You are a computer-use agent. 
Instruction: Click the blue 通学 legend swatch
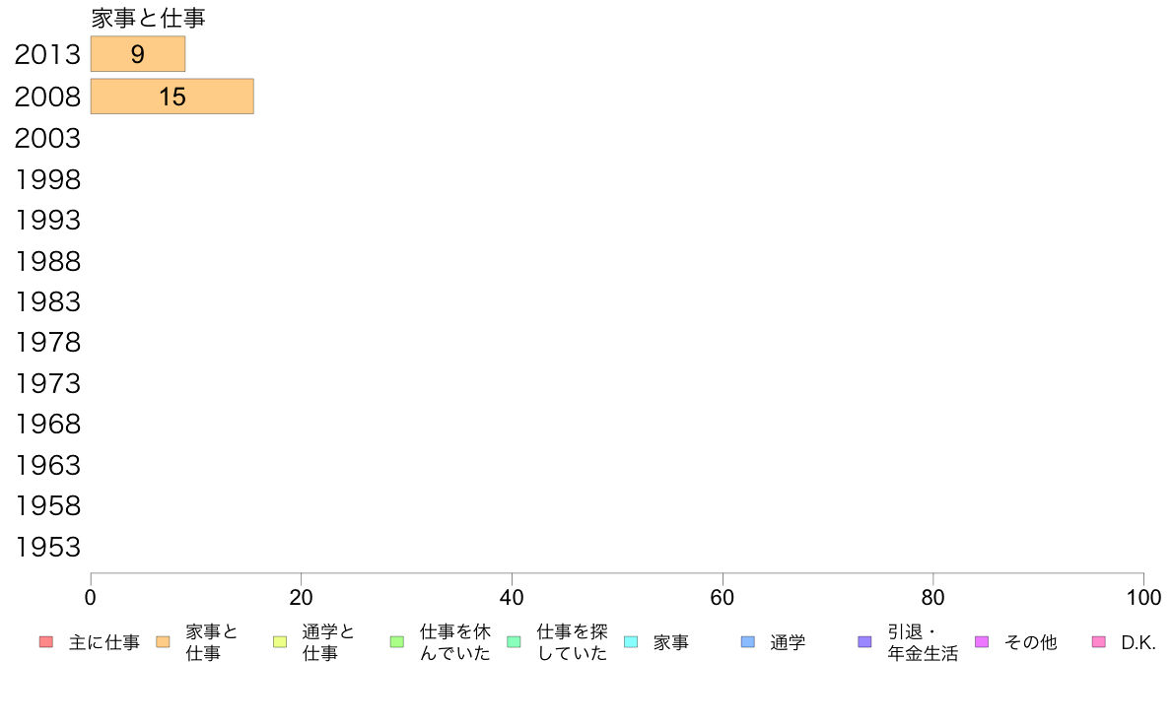point(747,642)
